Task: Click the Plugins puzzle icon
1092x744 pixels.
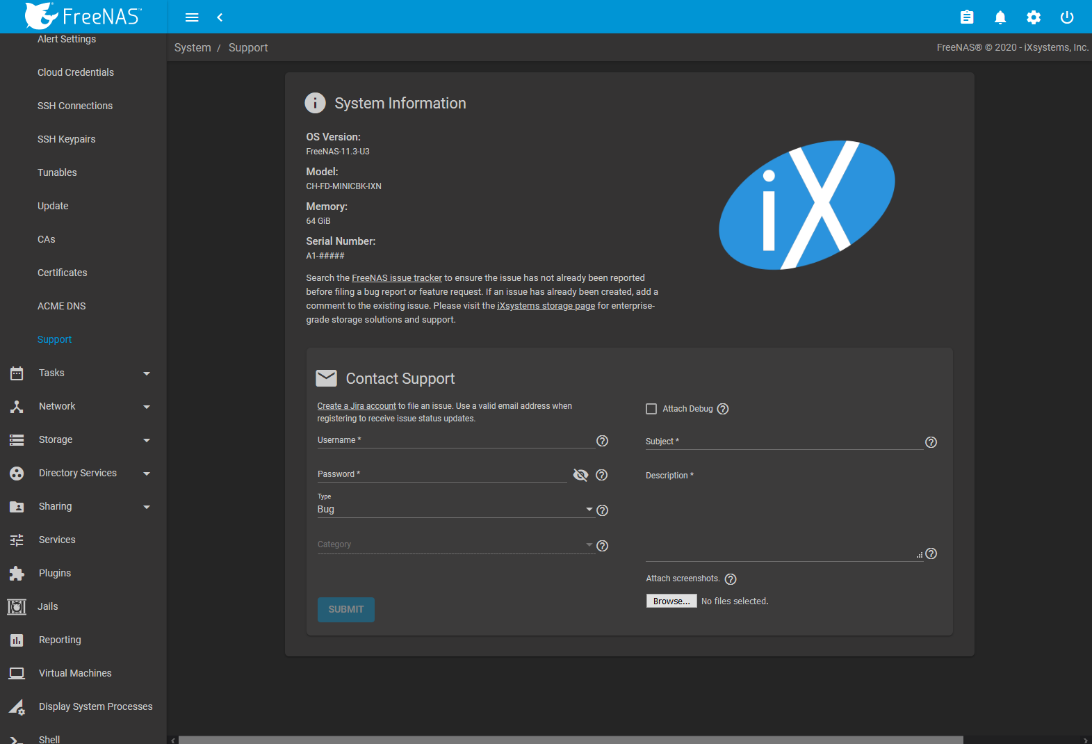Action: click(17, 574)
